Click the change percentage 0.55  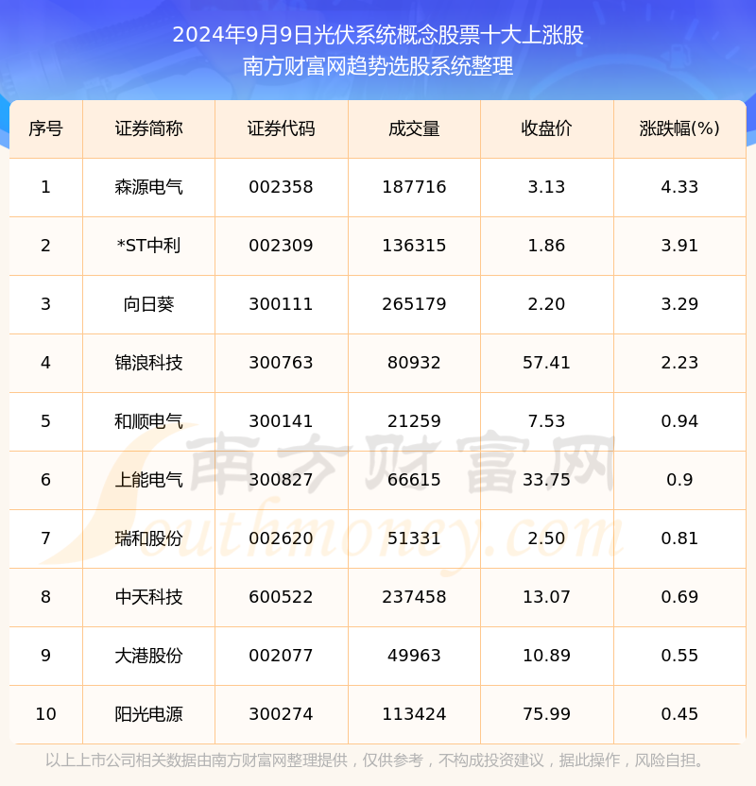(x=679, y=656)
